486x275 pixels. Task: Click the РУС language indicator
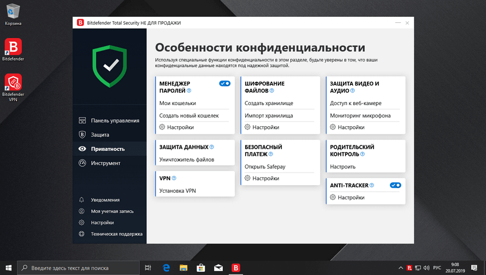click(x=437, y=268)
